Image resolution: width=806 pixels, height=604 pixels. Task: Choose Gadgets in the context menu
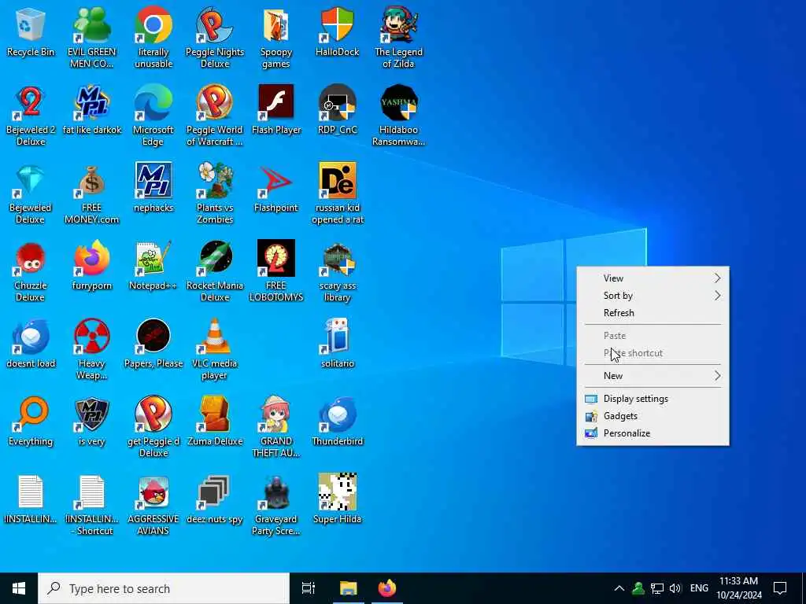653,416
